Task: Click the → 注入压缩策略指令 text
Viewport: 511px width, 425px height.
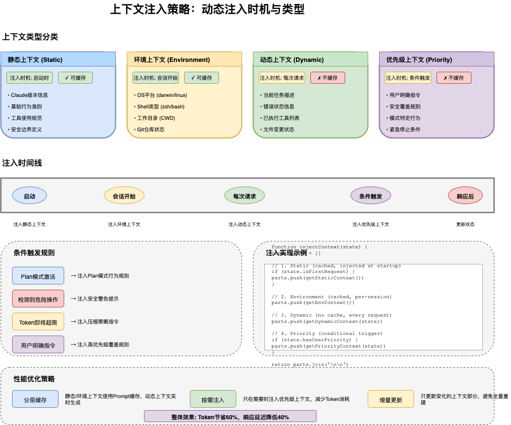Action: pos(95,322)
